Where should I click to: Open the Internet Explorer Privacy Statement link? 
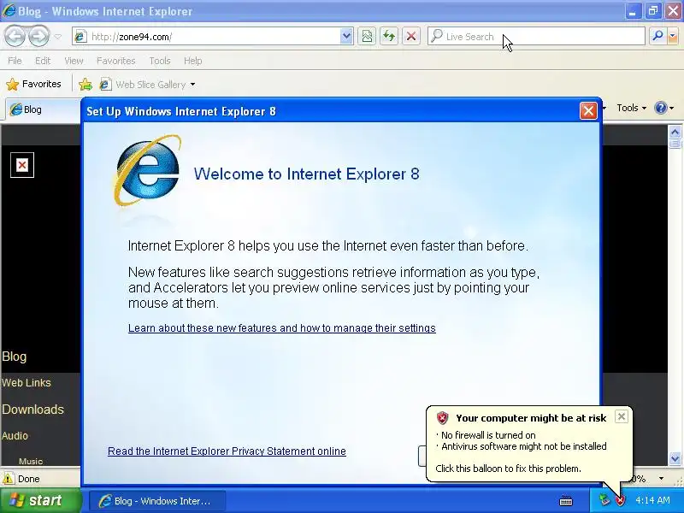227,451
